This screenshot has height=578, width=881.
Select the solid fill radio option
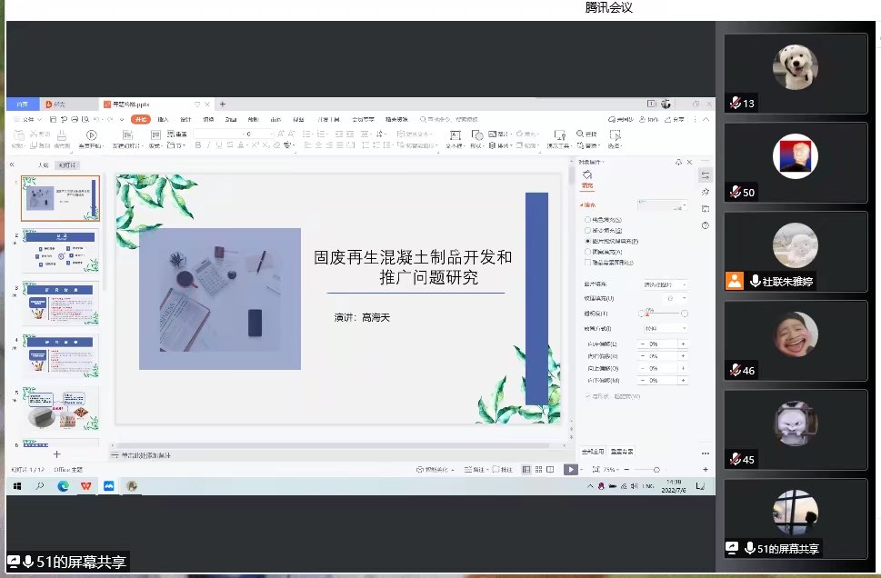(587, 220)
